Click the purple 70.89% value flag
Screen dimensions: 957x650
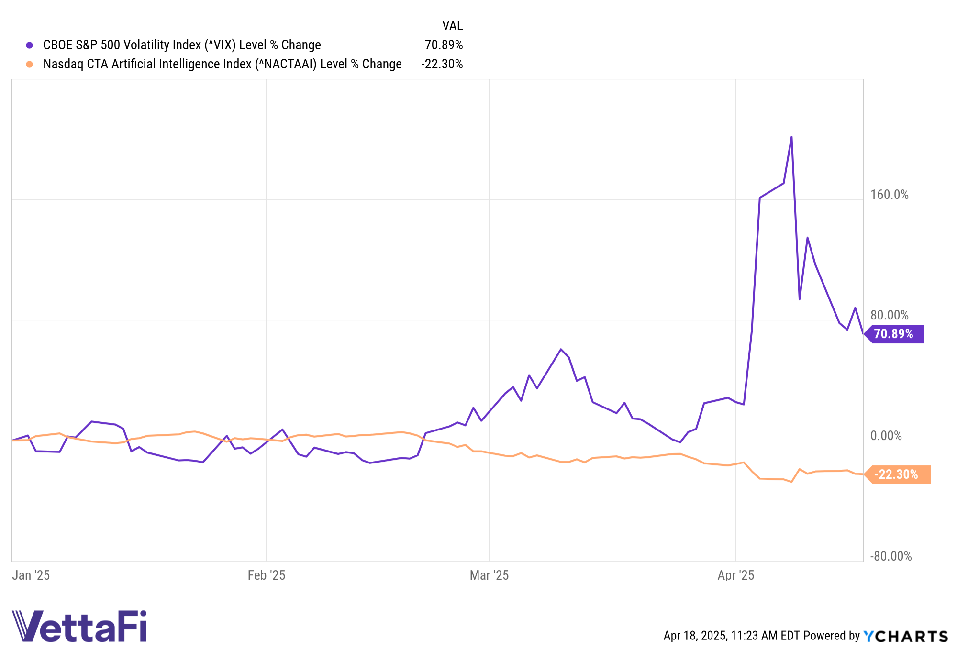click(x=894, y=334)
